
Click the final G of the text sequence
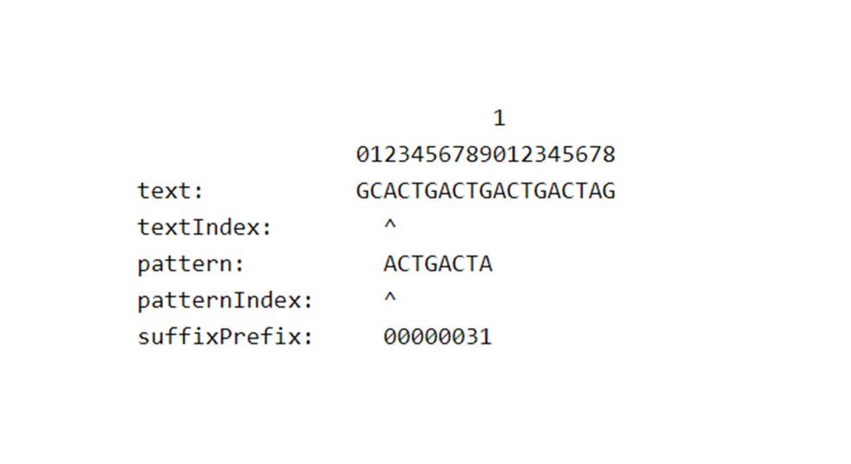609,191
